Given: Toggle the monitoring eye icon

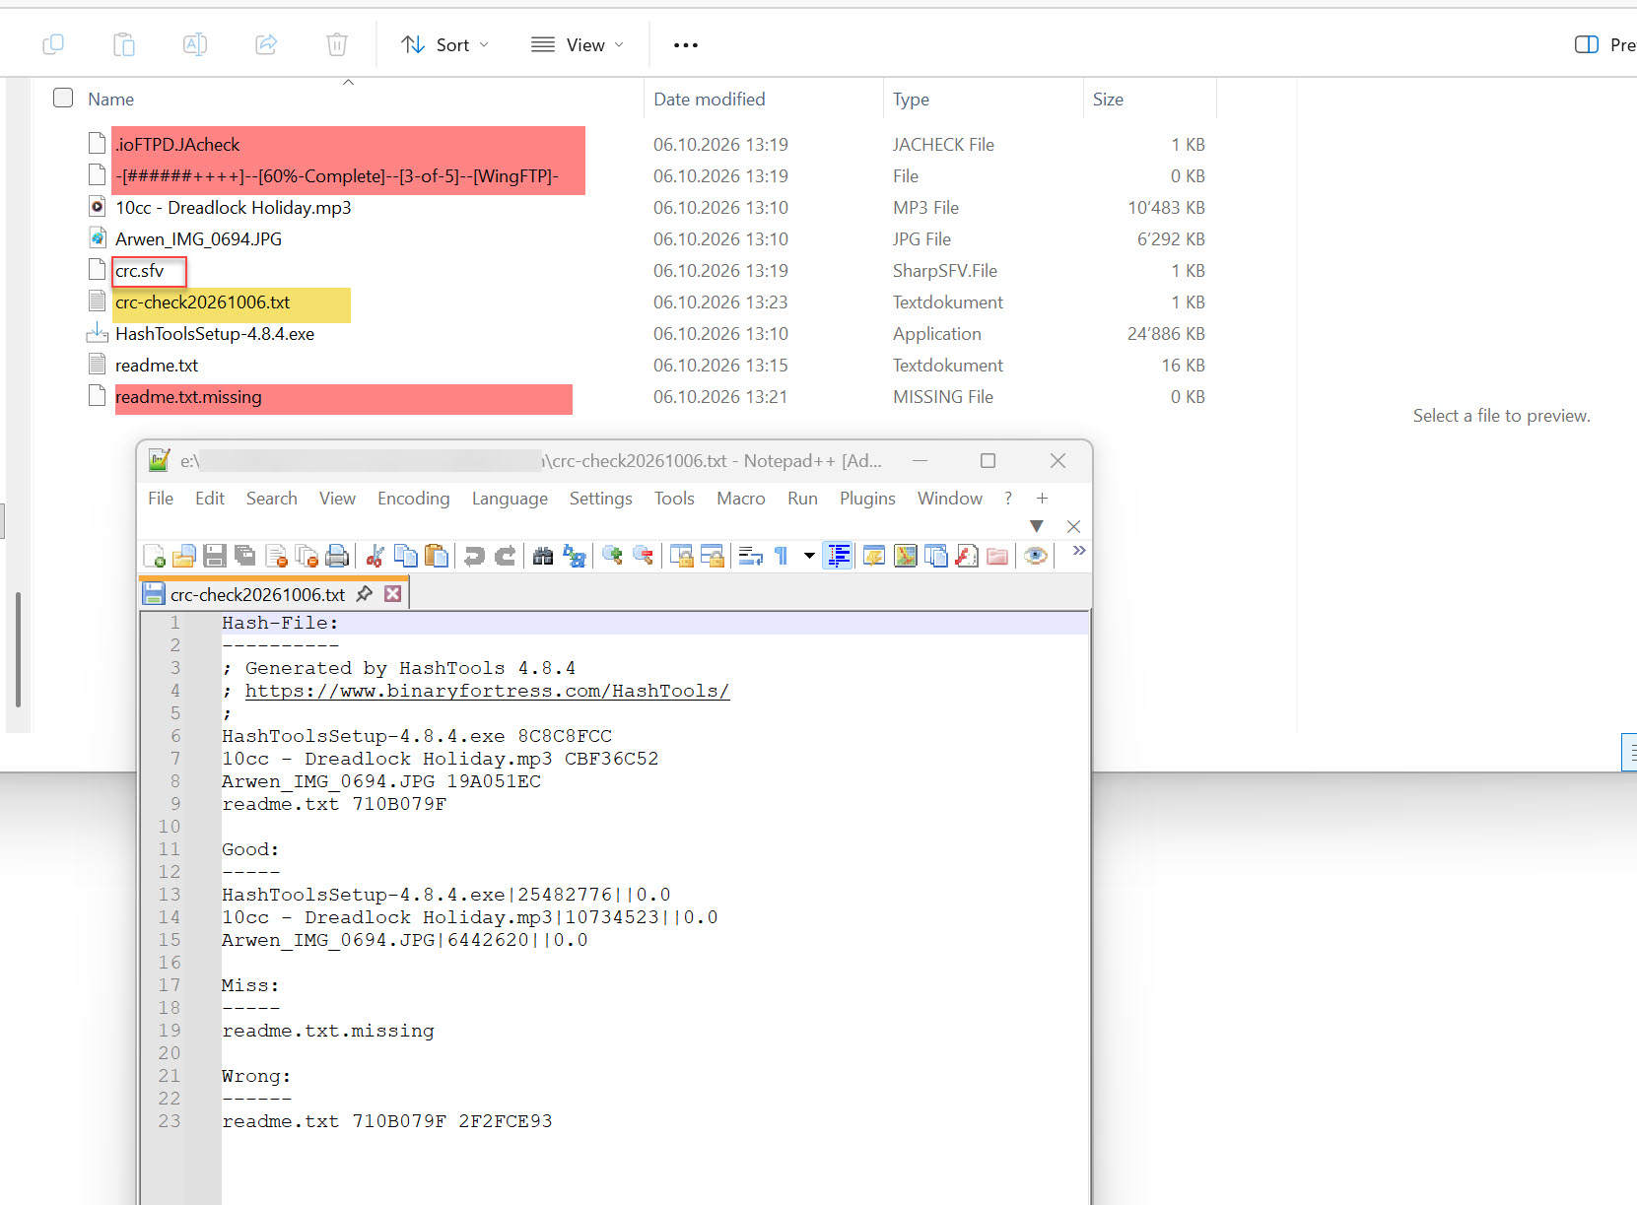Looking at the screenshot, I should pos(1035,556).
